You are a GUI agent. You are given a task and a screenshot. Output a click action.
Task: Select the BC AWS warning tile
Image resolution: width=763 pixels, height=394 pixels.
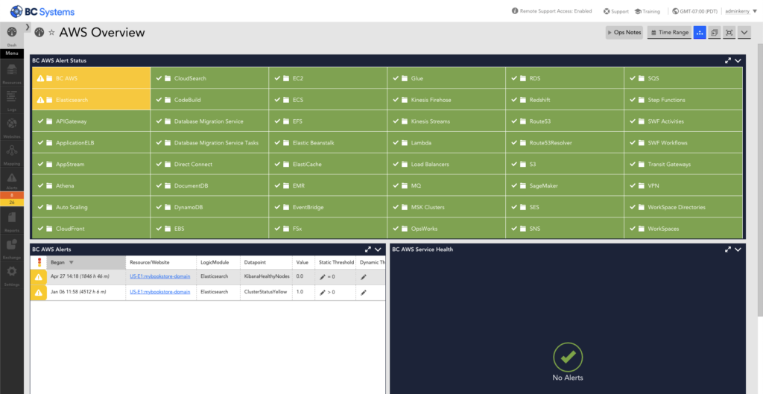point(91,77)
